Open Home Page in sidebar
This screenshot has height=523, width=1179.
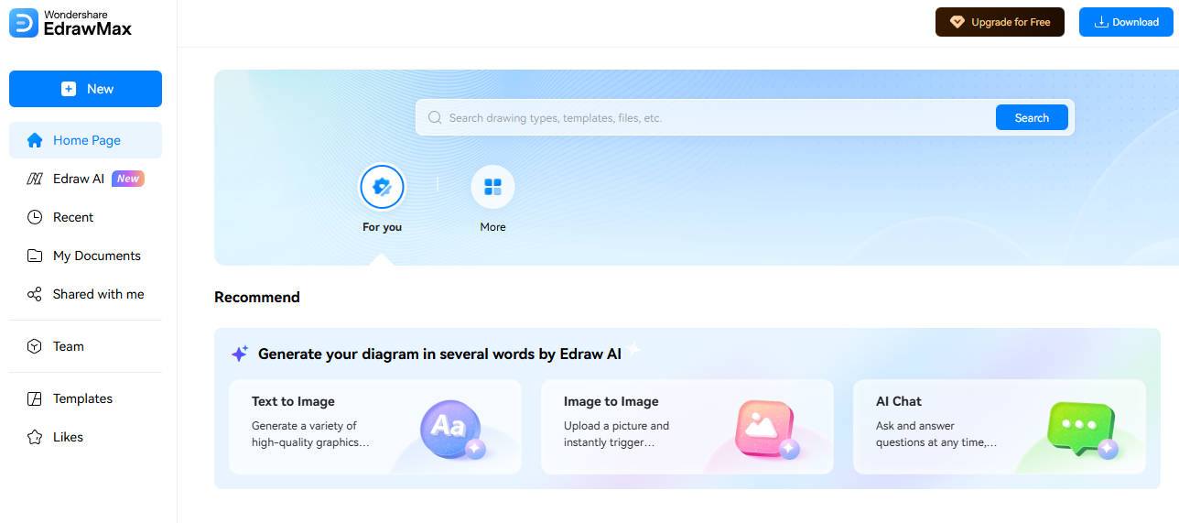[x=85, y=140]
